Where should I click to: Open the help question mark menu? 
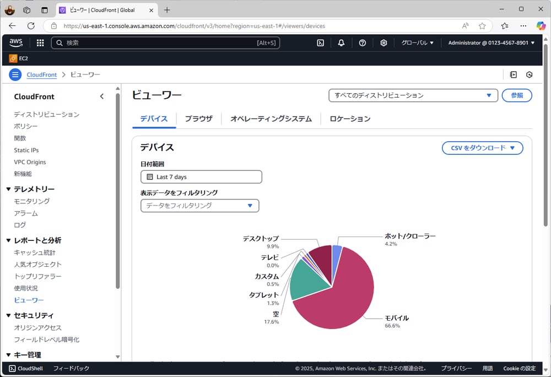(363, 43)
